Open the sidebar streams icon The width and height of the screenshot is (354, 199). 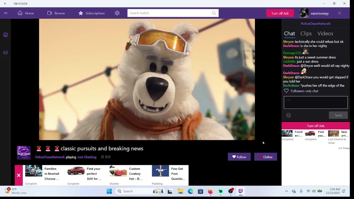pos(6,35)
